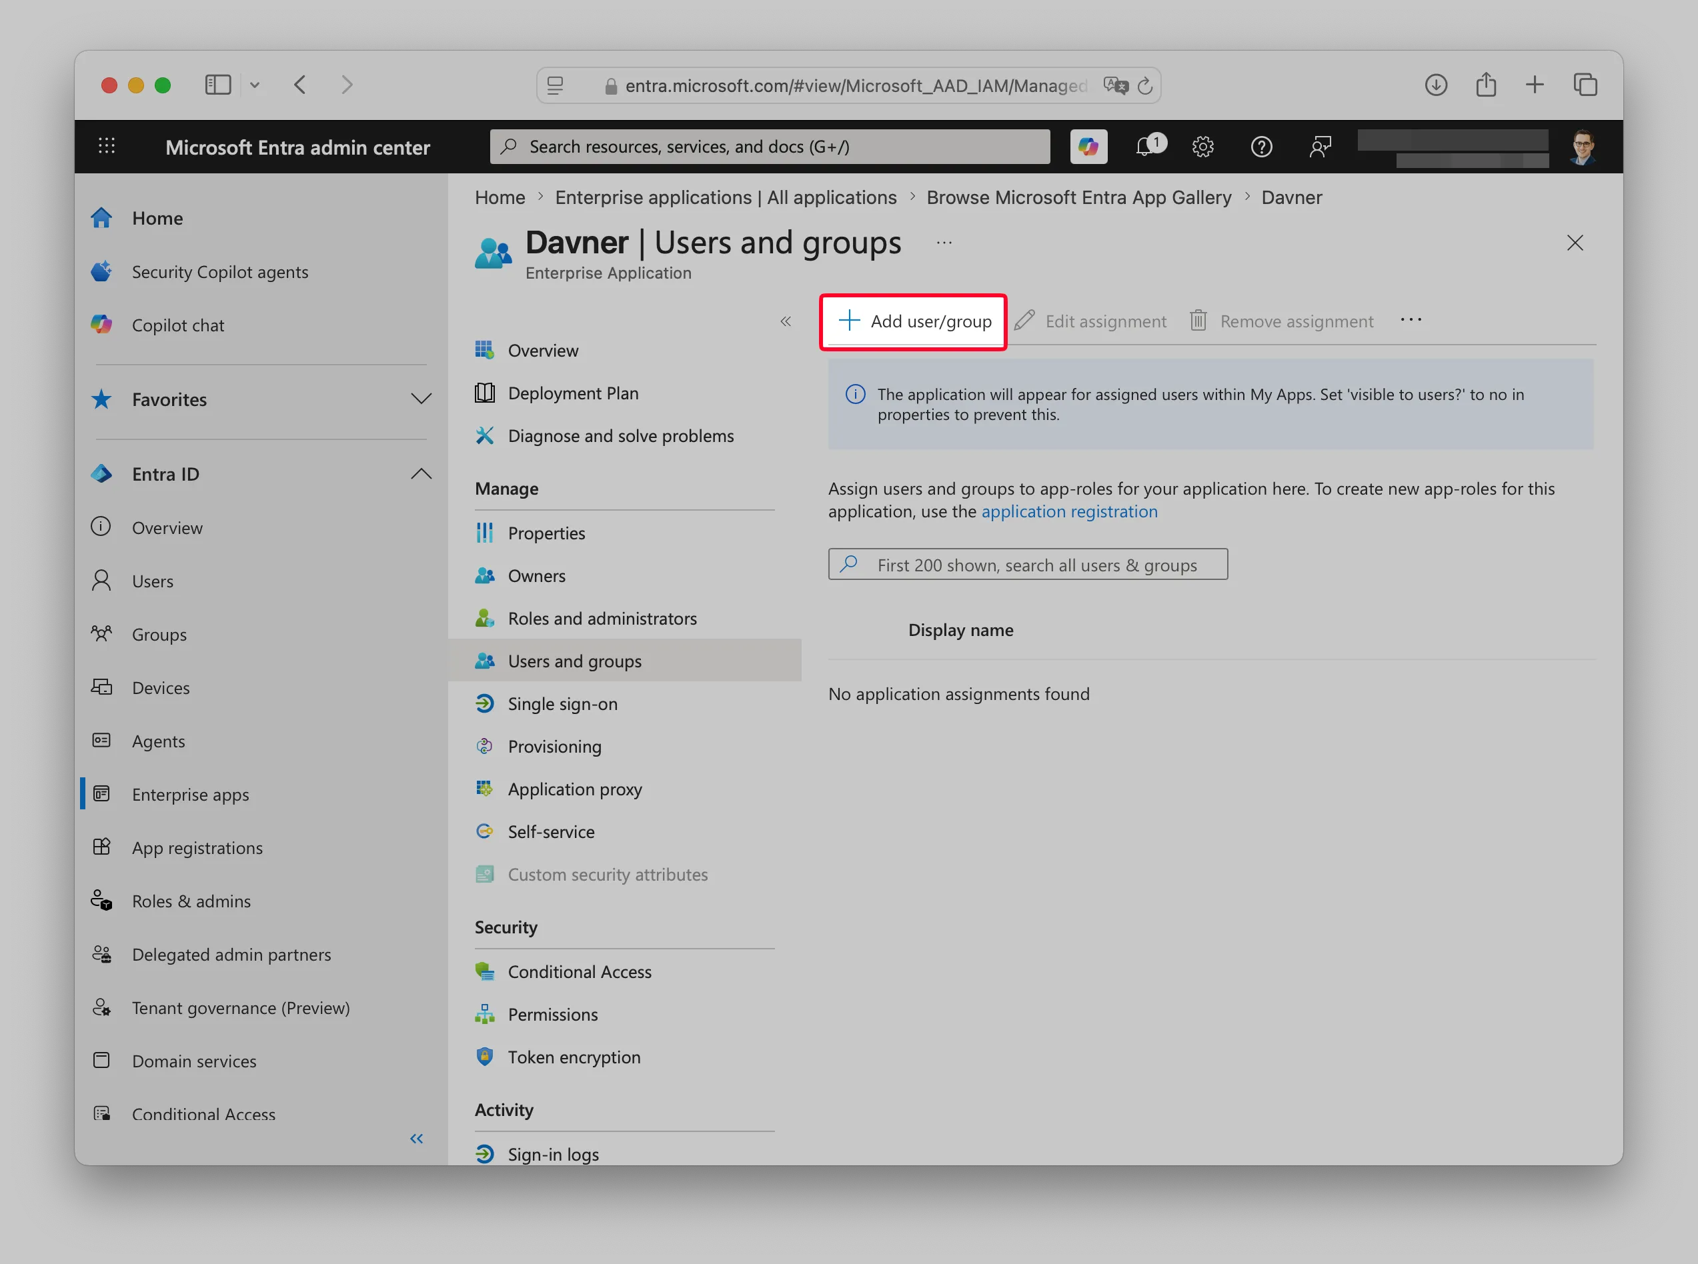
Task: Follow the application registration link
Action: tap(1069, 511)
